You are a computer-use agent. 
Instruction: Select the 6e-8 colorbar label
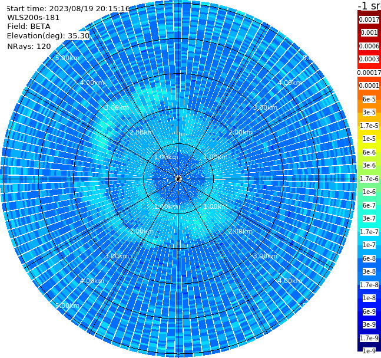[369, 258]
